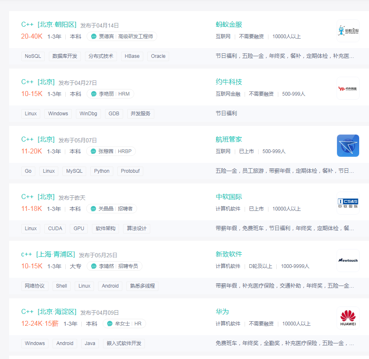Open the C++ job posted 04月27日
Viewport: 369px width, 359px height.
(x=38, y=82)
